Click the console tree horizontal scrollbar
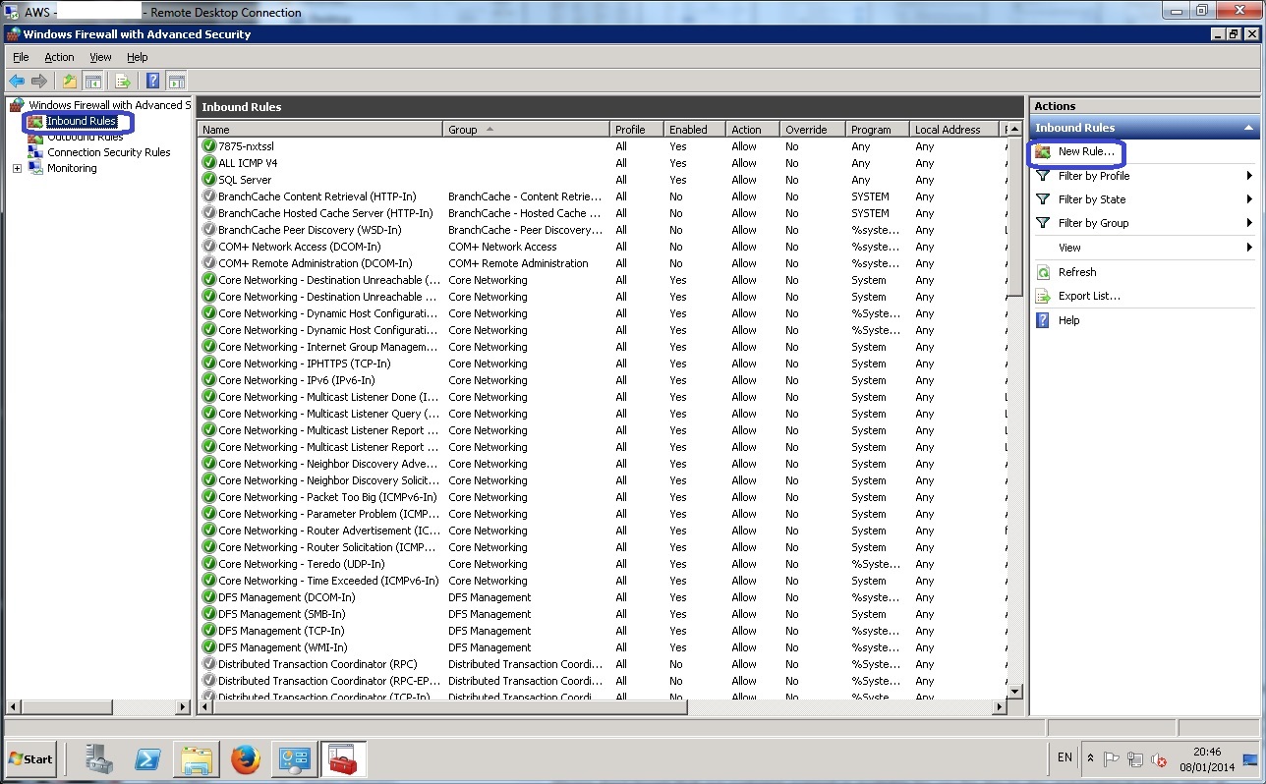The height and width of the screenshot is (784, 1266). [98, 707]
